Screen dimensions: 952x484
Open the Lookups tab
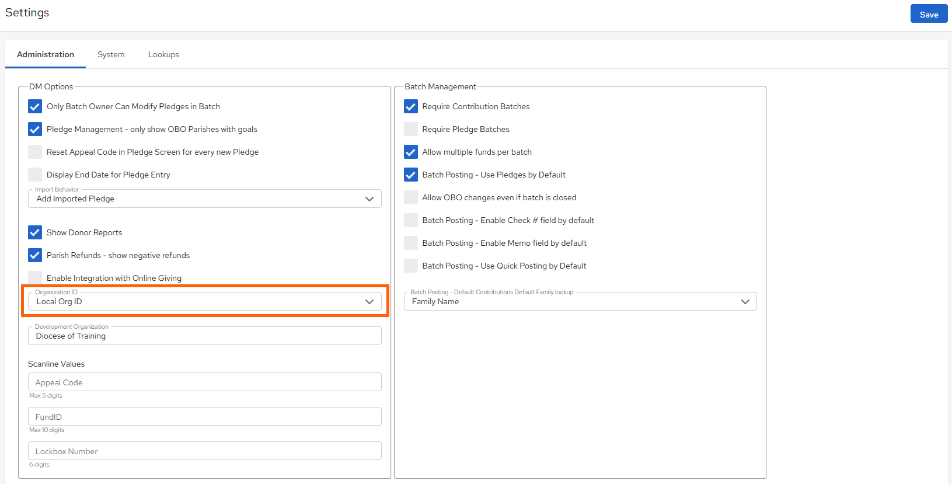tap(163, 54)
